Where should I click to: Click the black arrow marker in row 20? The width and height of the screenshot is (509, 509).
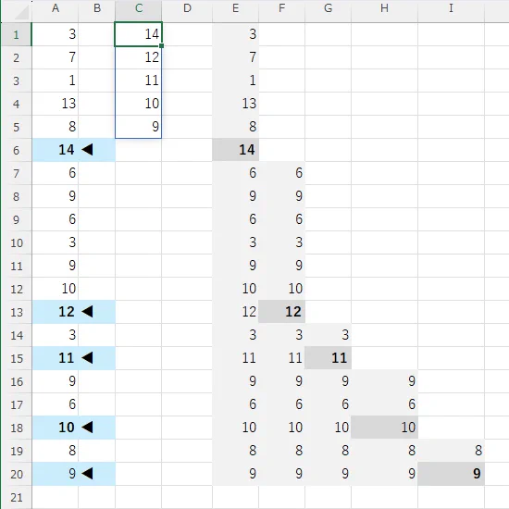pyautogui.click(x=87, y=474)
